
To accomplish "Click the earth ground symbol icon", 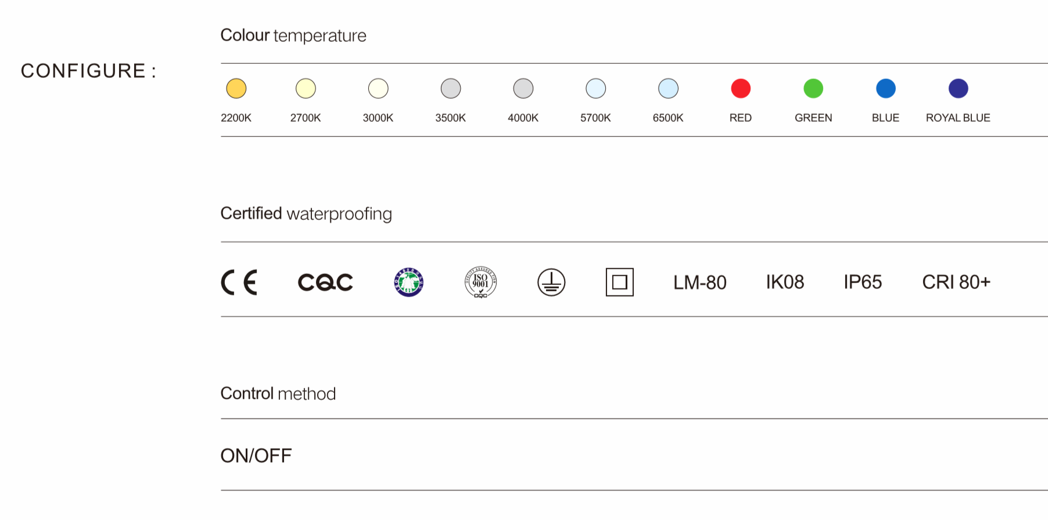I will pyautogui.click(x=551, y=283).
